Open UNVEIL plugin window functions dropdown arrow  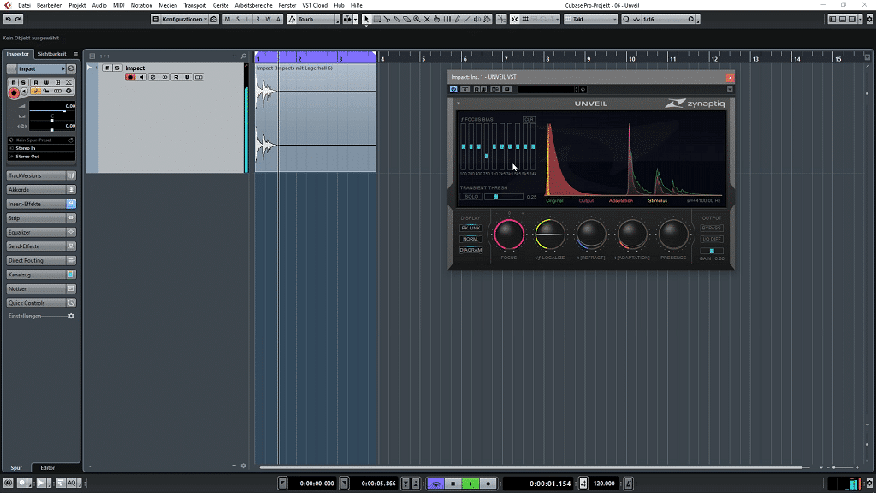730,89
